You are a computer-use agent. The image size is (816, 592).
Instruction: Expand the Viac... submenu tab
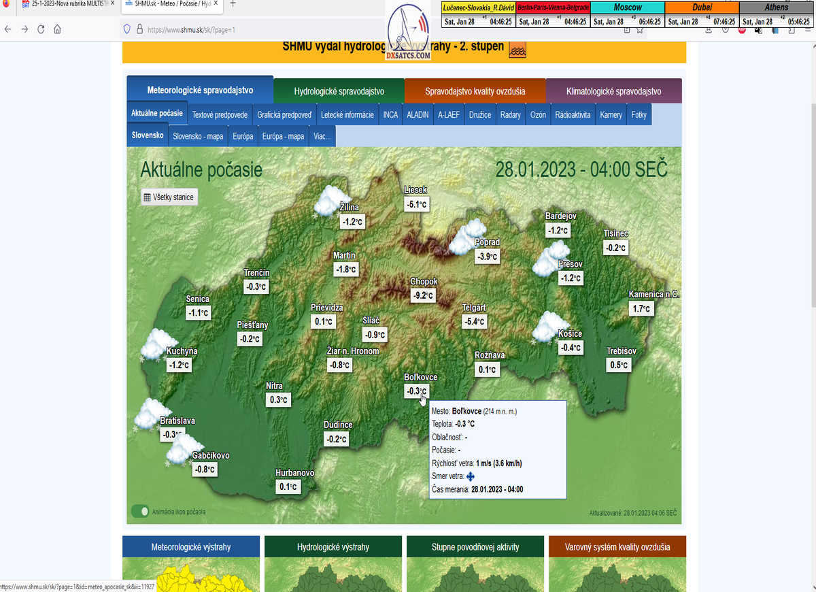[322, 136]
